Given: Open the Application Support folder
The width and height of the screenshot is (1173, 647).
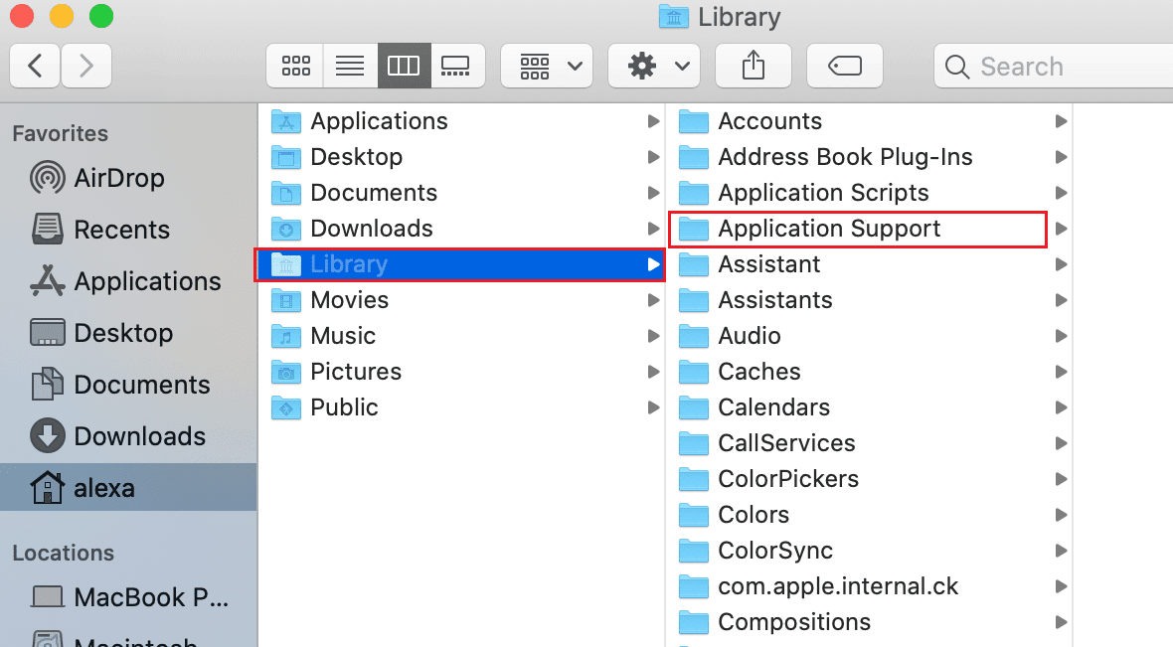Looking at the screenshot, I should [x=857, y=229].
